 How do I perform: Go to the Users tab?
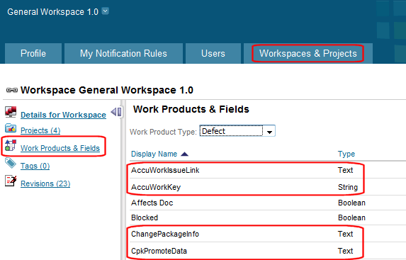point(213,53)
